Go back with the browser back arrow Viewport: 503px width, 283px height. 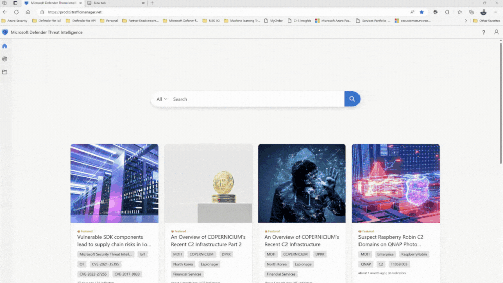pos(5,12)
